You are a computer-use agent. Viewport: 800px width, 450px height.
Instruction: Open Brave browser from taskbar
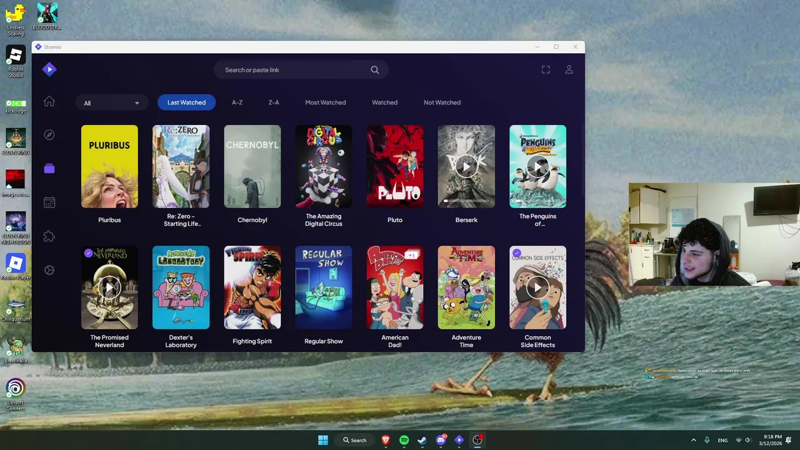tap(386, 440)
